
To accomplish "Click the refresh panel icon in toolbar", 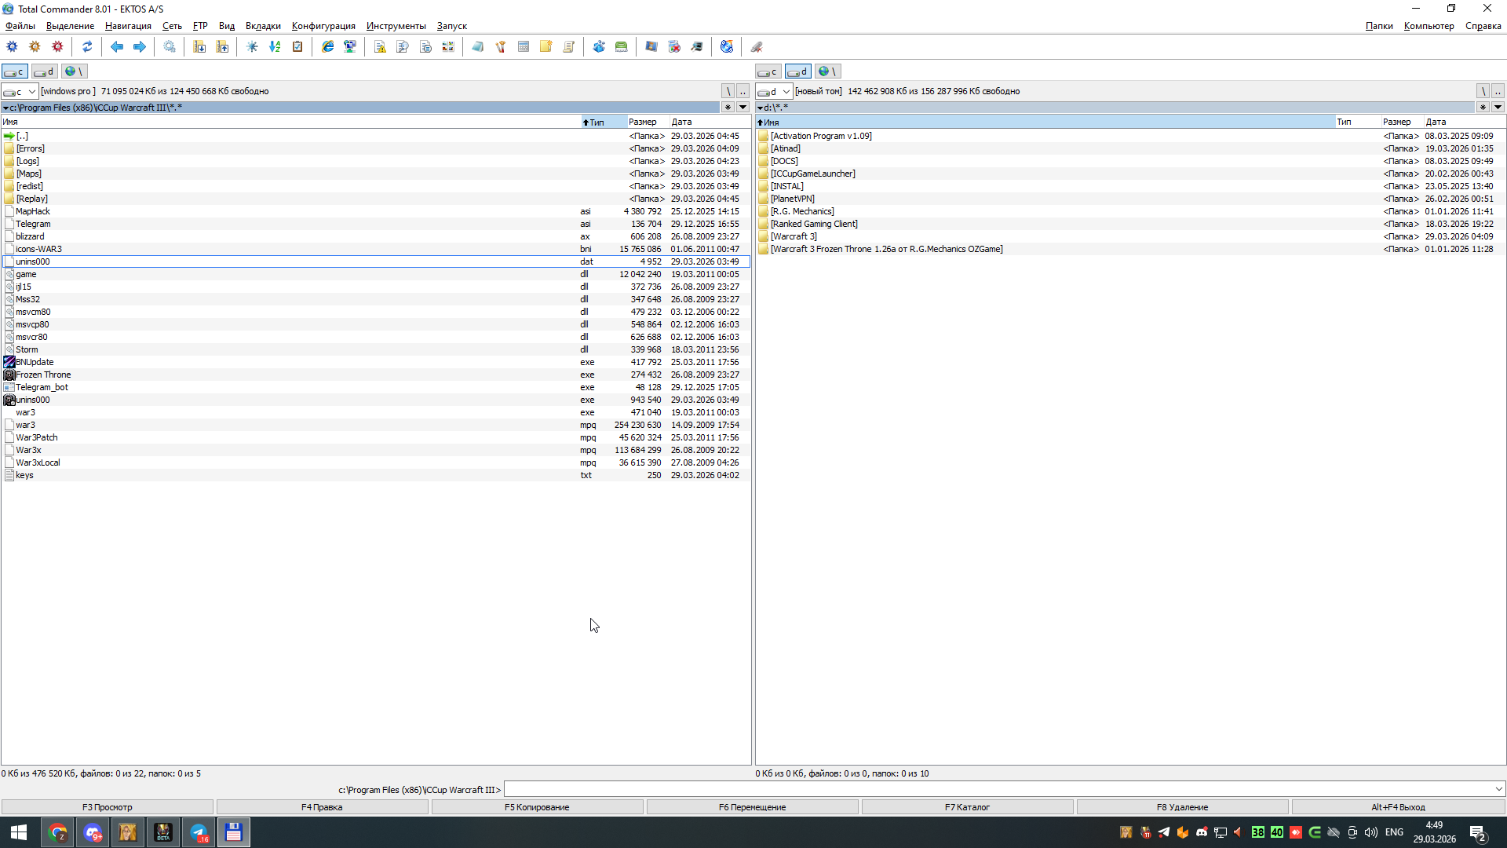I will click(87, 47).
